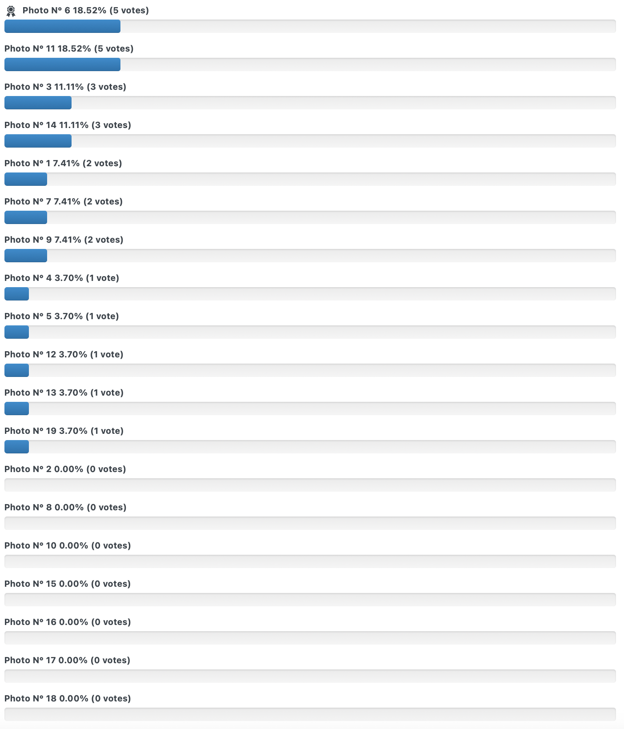Click the empty Photo N° 17 progress bar

point(310,676)
